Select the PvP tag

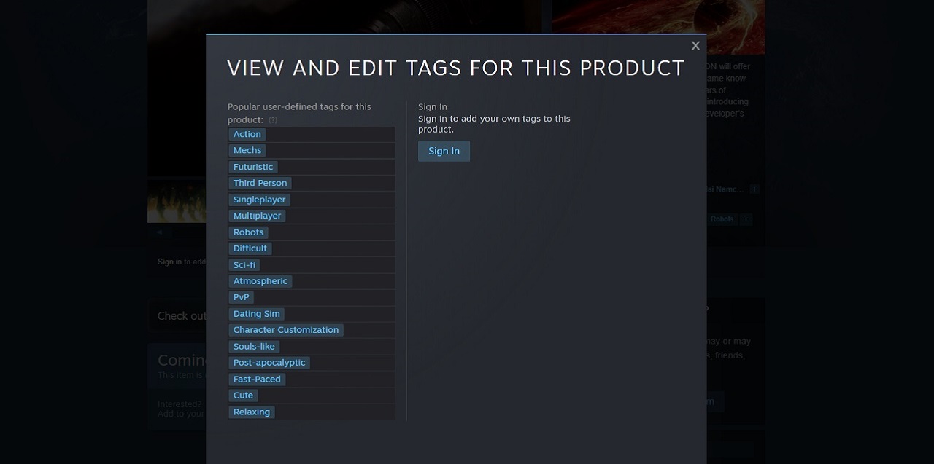pos(241,297)
